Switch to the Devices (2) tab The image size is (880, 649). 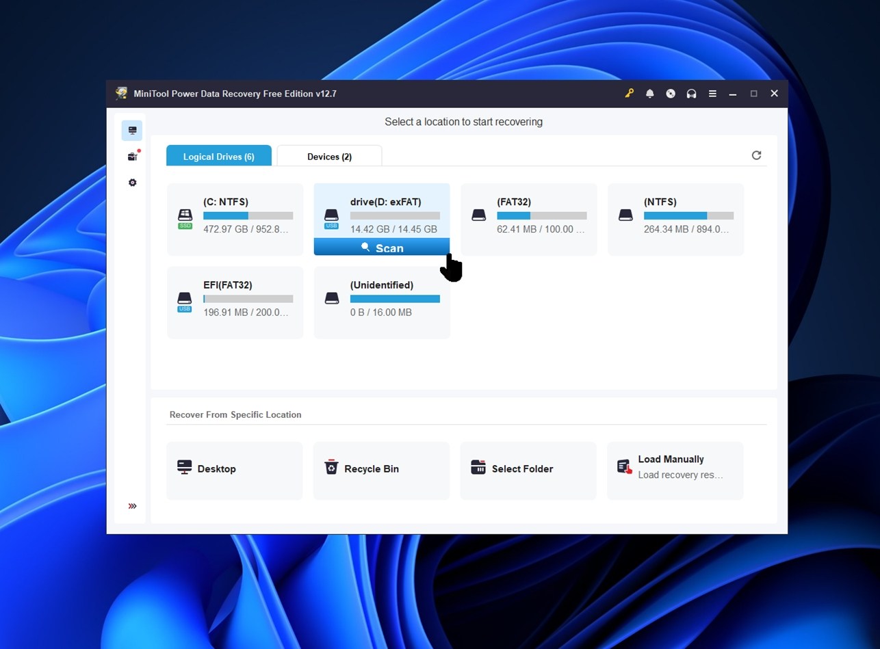coord(329,157)
